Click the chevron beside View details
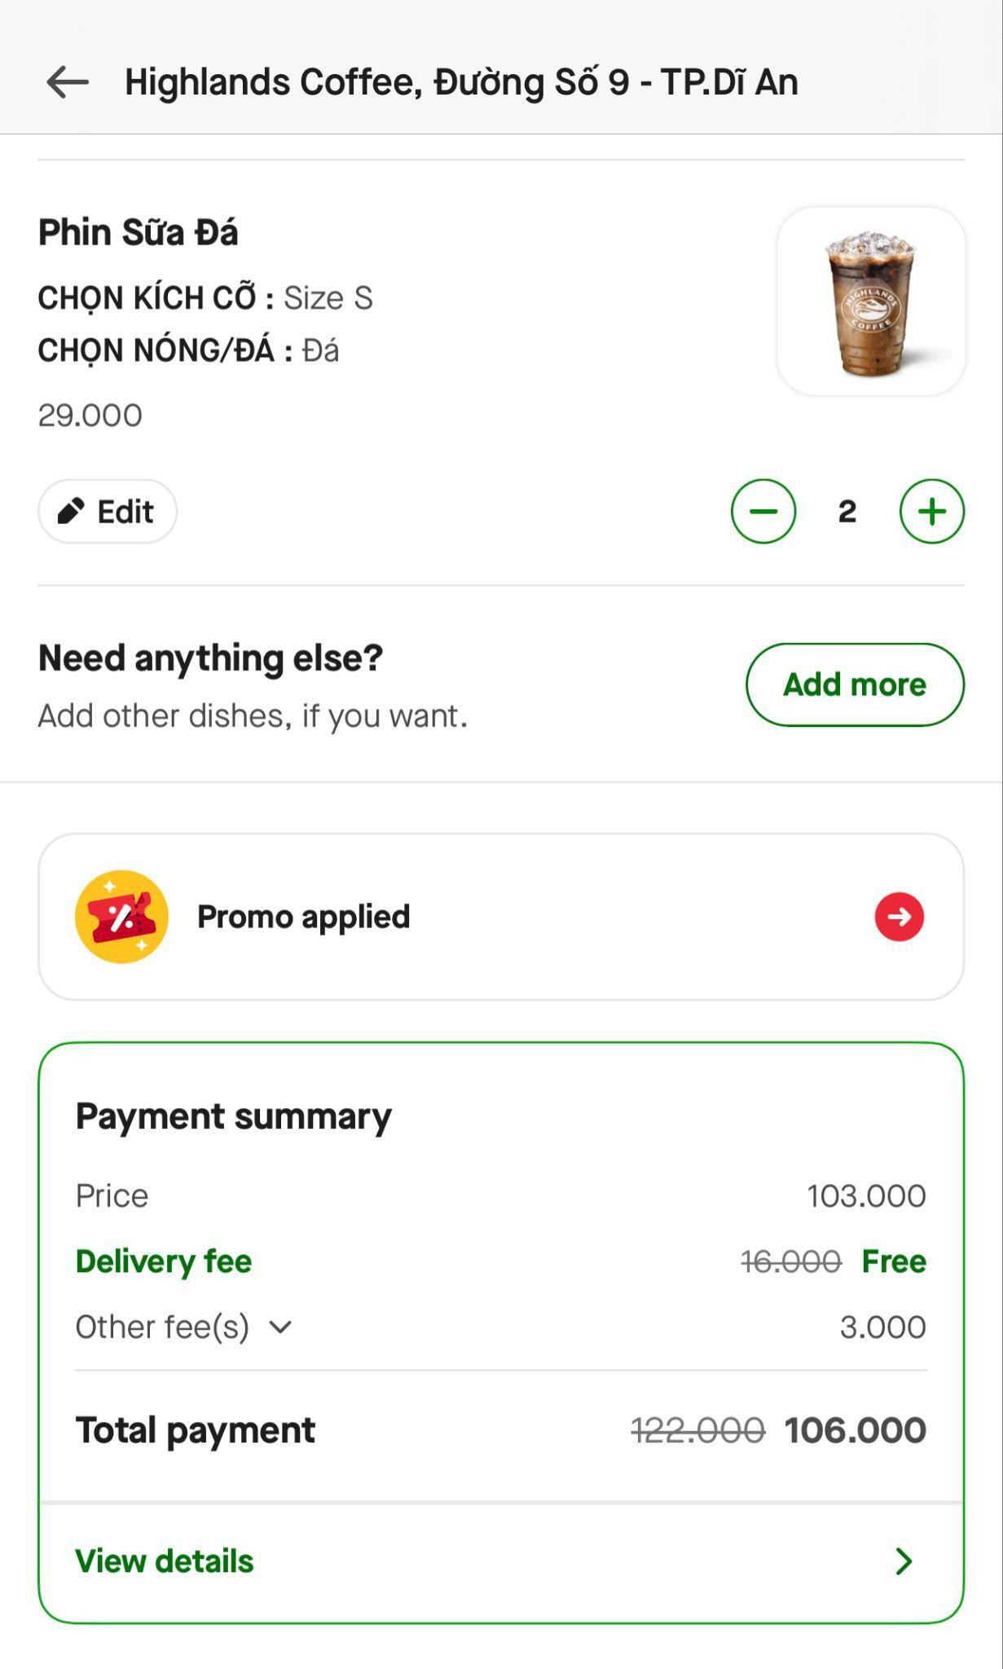This screenshot has width=1003, height=1669. (903, 1561)
